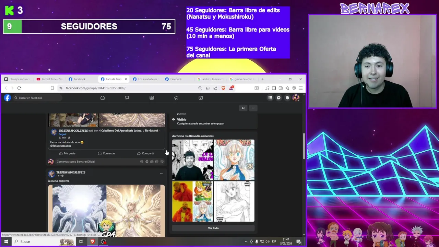Image resolution: width=439 pixels, height=247 pixels.
Task: Open the man with headphones media thumbnail
Action: [x=192, y=160]
